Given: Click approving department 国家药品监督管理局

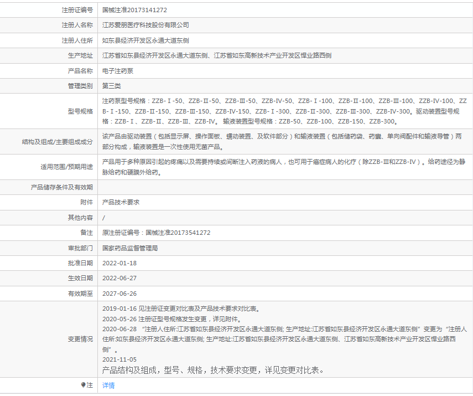Looking at the screenshot, I should click(130, 248).
